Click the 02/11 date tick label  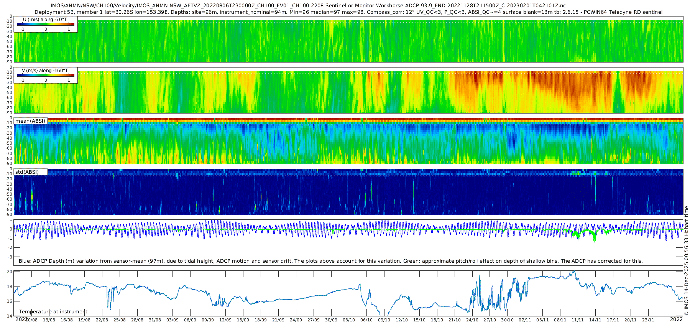point(525,320)
